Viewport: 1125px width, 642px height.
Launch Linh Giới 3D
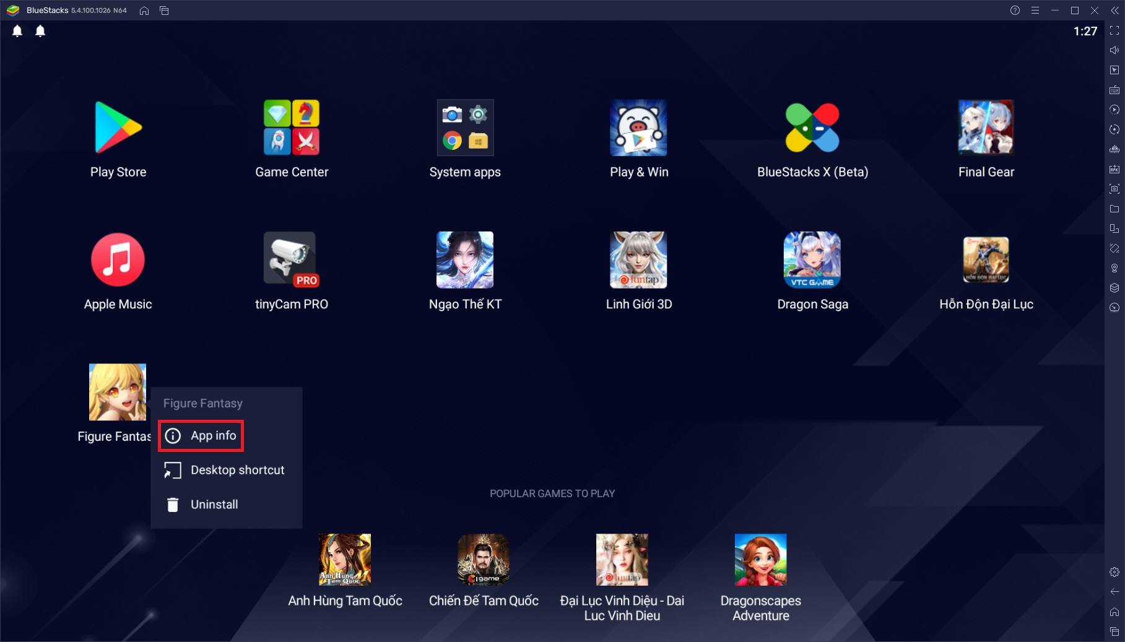pyautogui.click(x=638, y=260)
